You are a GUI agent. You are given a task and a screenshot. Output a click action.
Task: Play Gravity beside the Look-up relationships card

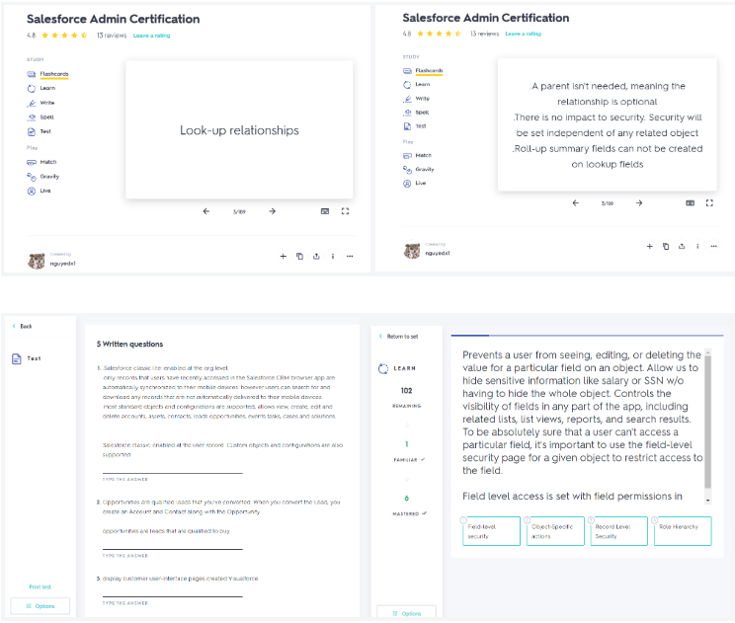coord(43,177)
